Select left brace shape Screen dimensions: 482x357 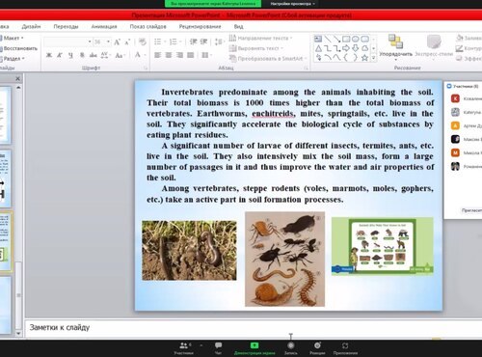[346, 58]
